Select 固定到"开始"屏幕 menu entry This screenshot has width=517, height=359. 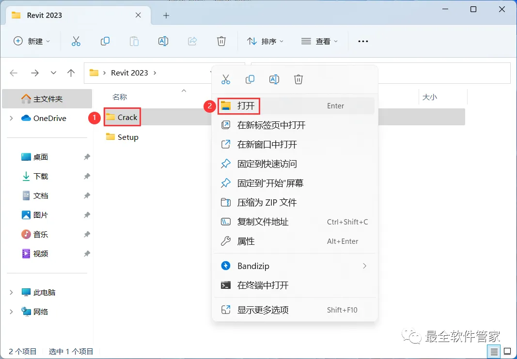[295, 183]
